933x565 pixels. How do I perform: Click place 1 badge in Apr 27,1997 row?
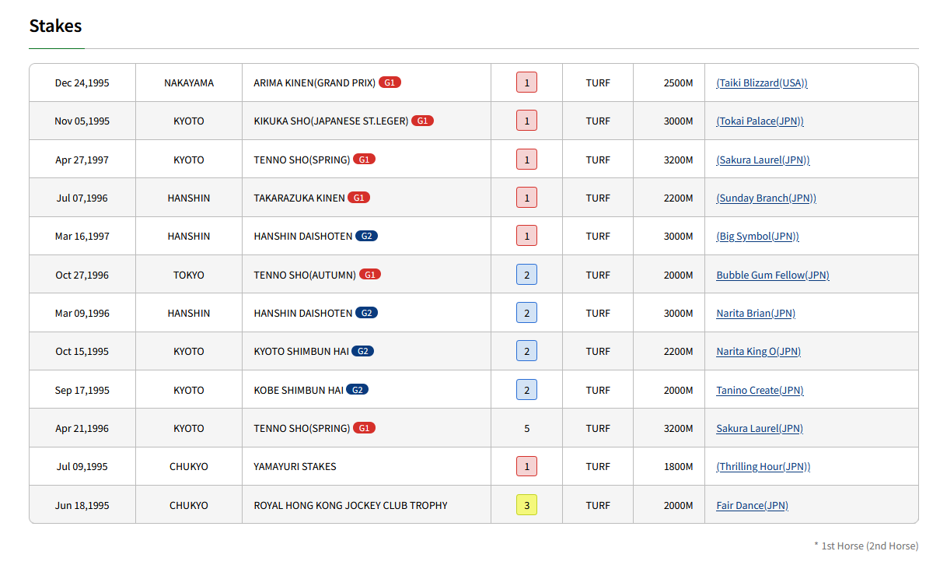pos(526,160)
